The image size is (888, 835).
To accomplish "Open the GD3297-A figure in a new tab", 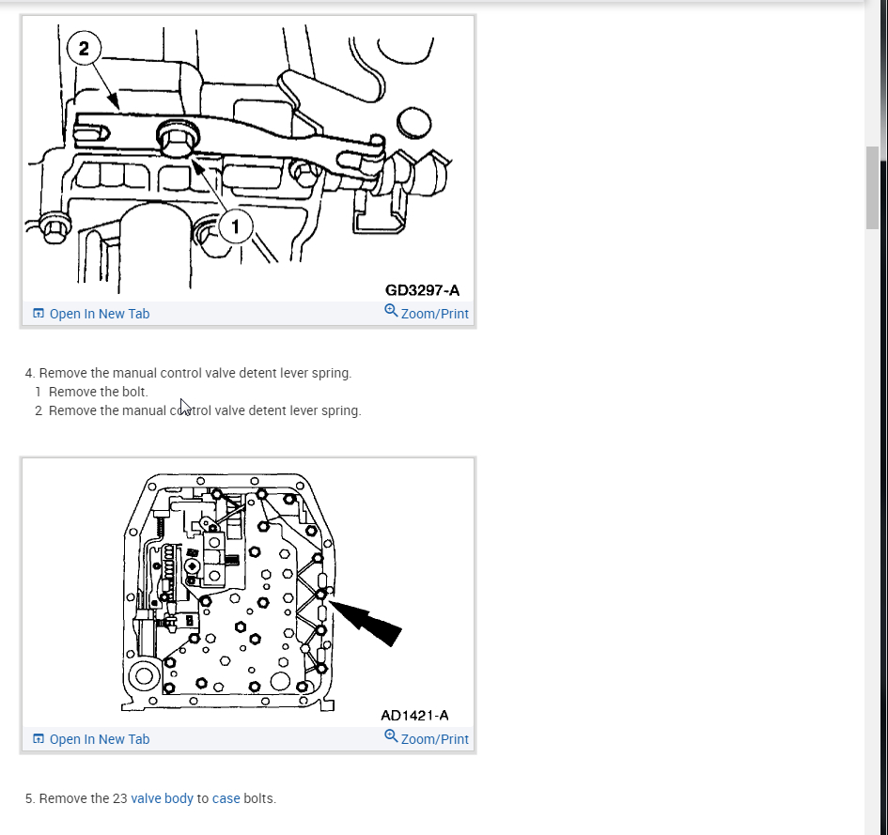I will [91, 314].
